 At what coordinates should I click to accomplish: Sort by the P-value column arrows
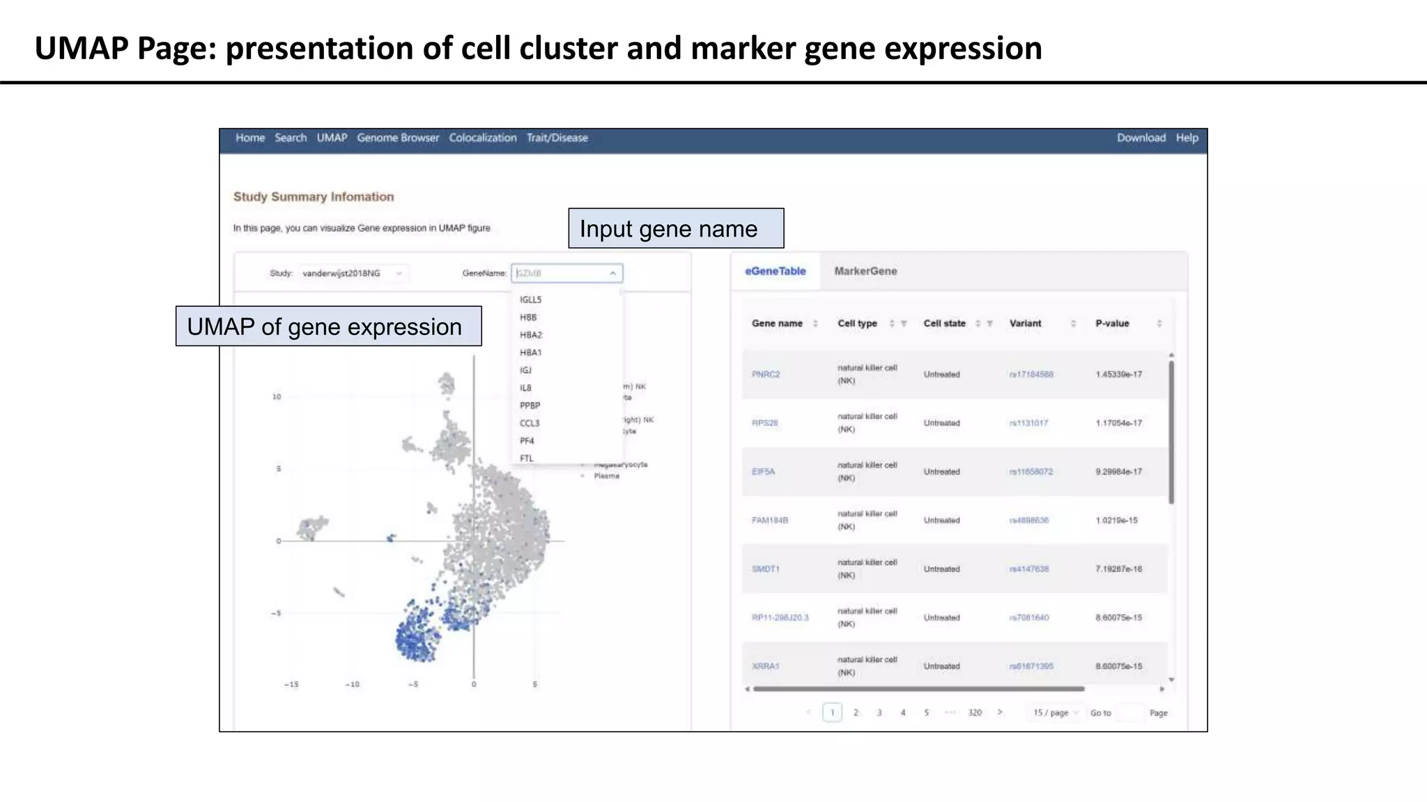1159,324
